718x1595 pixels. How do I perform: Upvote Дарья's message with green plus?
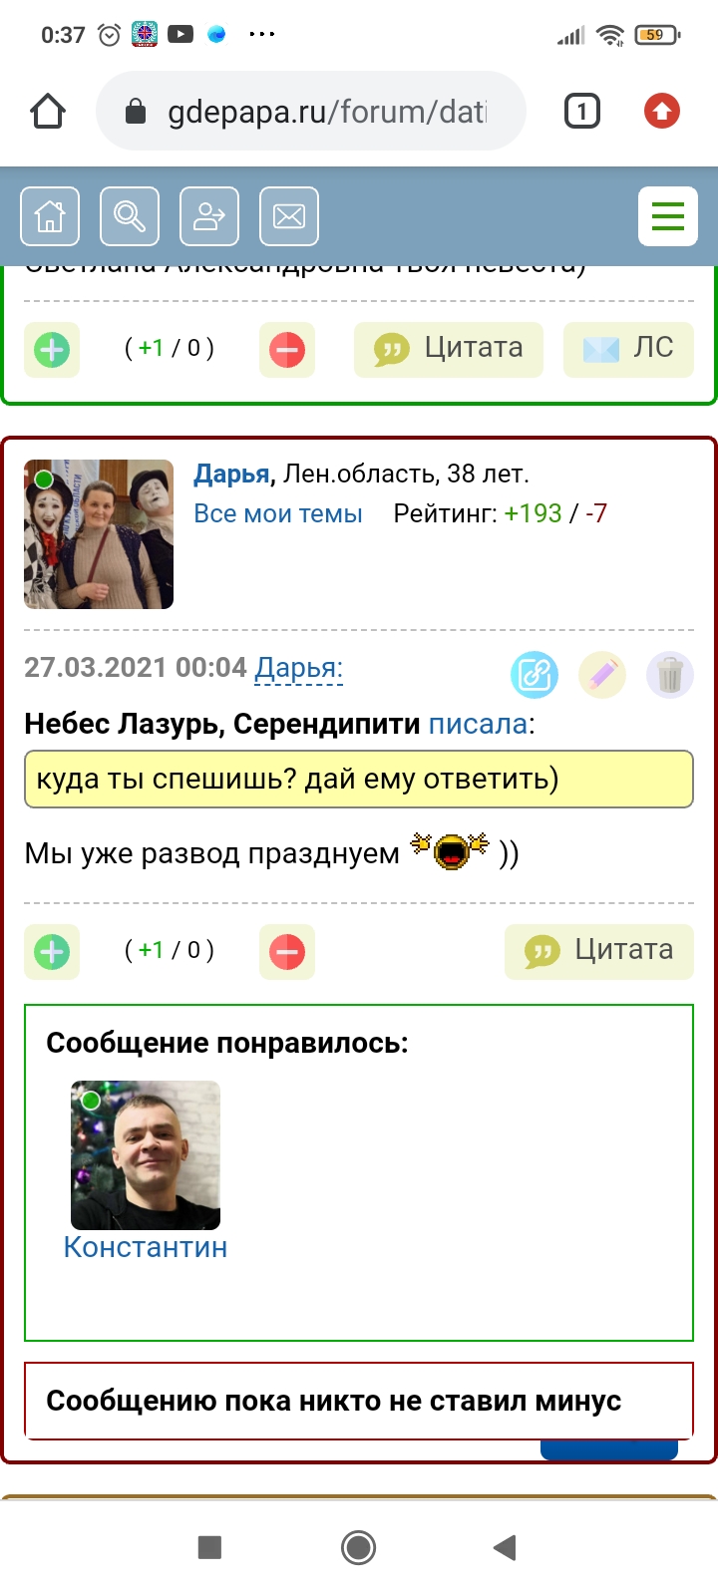(x=52, y=952)
